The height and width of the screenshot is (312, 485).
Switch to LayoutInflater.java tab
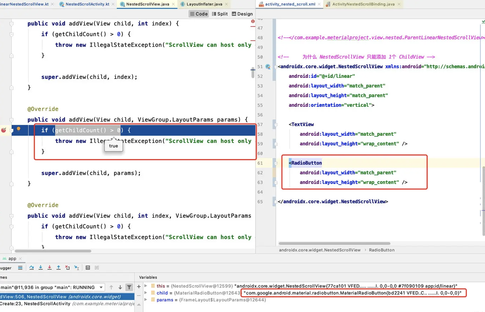point(204,4)
